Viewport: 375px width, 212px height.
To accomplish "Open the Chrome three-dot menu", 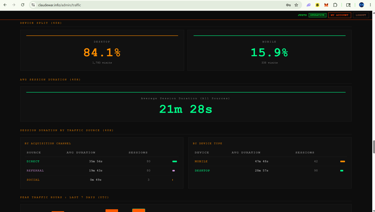I will [x=370, y=5].
